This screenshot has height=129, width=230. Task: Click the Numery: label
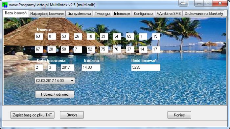click(44, 29)
